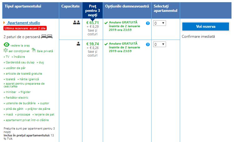Expand the orange arrow beside Apartament studio
234x142 pixels.
[4, 23]
